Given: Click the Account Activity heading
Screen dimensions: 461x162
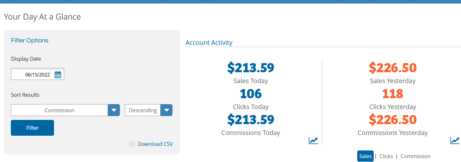Looking at the screenshot, I should [x=209, y=43].
